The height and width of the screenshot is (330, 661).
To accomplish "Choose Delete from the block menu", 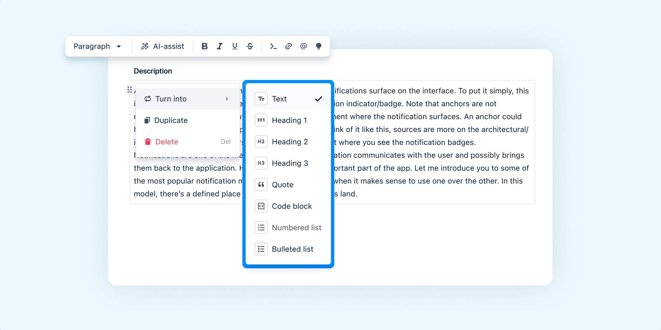I will [x=188, y=142].
